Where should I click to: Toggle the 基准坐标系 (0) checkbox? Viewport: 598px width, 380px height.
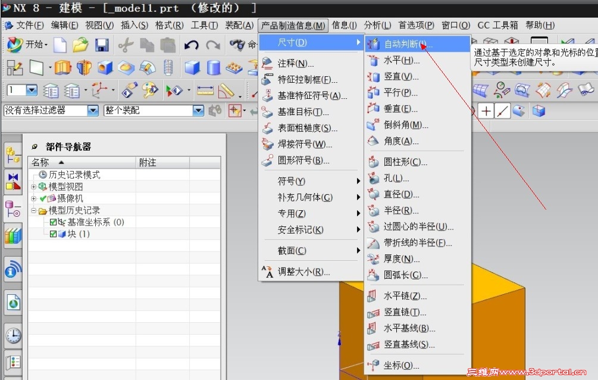(x=54, y=222)
